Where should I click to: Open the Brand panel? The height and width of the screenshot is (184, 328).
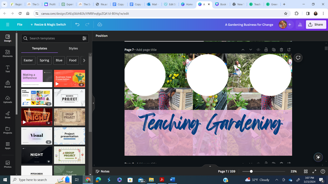tap(7, 84)
